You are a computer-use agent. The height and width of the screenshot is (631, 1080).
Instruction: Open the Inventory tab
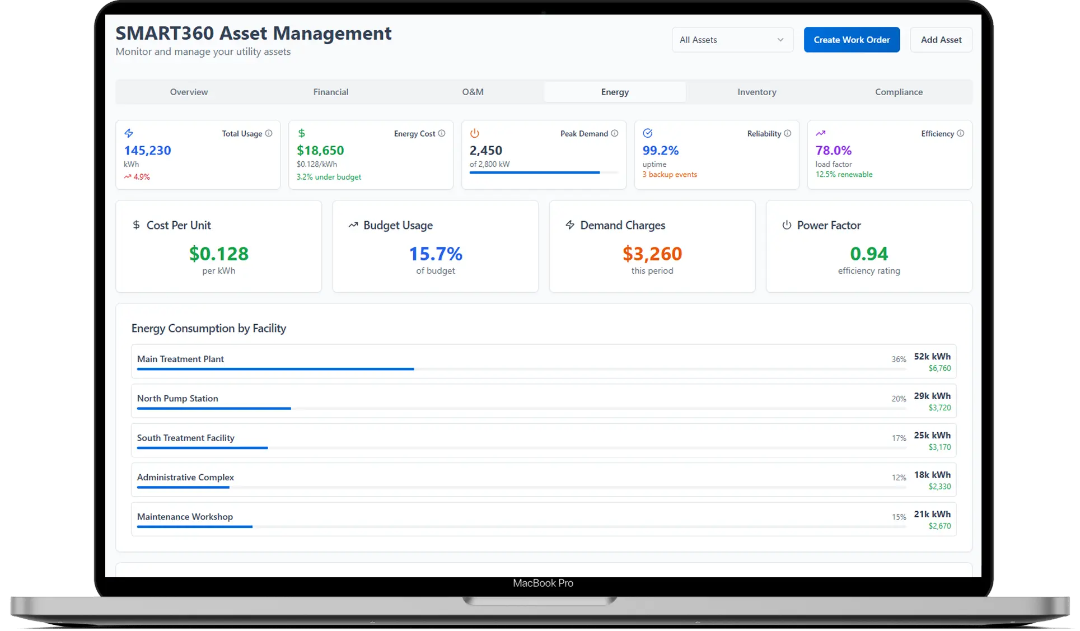(756, 91)
